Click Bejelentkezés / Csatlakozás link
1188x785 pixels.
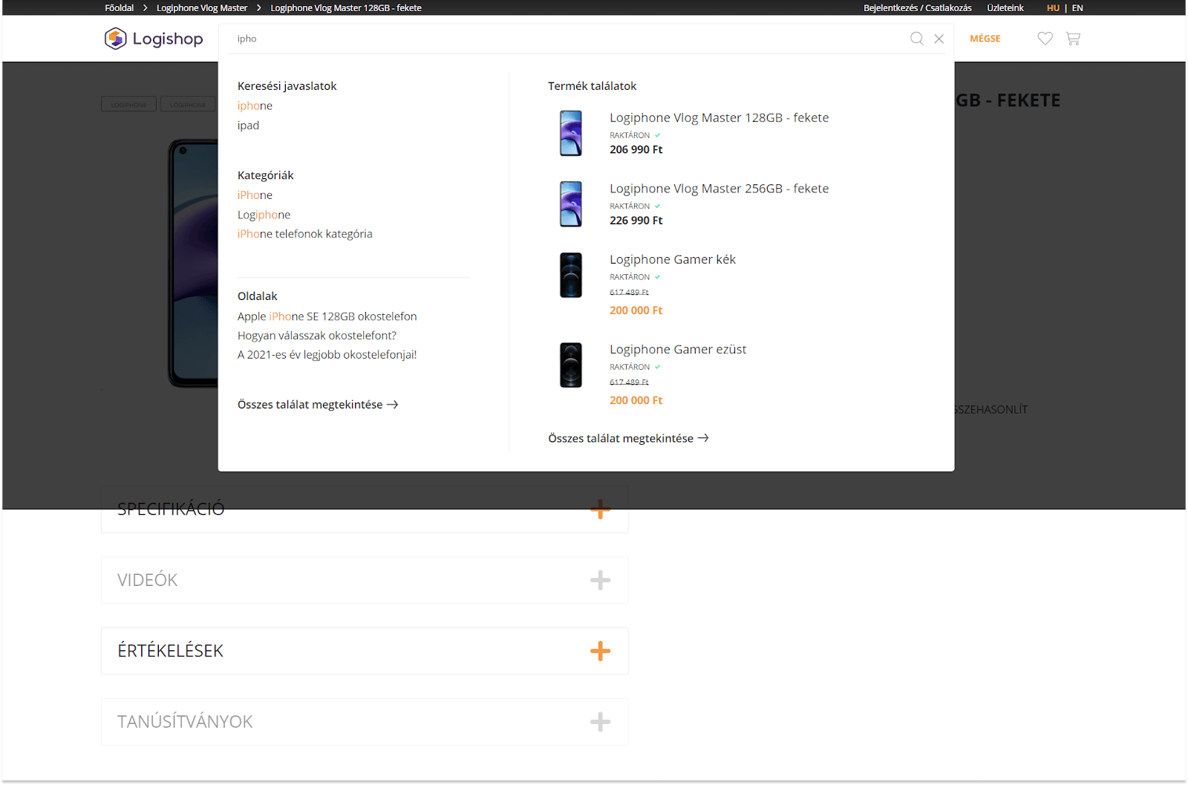coord(917,8)
